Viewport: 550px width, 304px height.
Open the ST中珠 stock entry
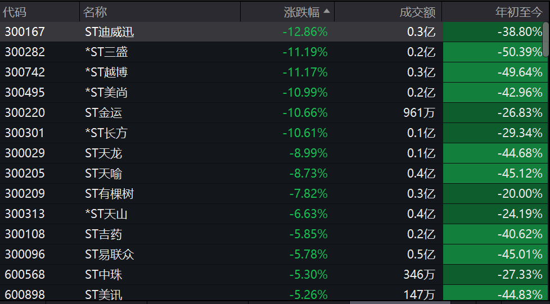(x=103, y=275)
